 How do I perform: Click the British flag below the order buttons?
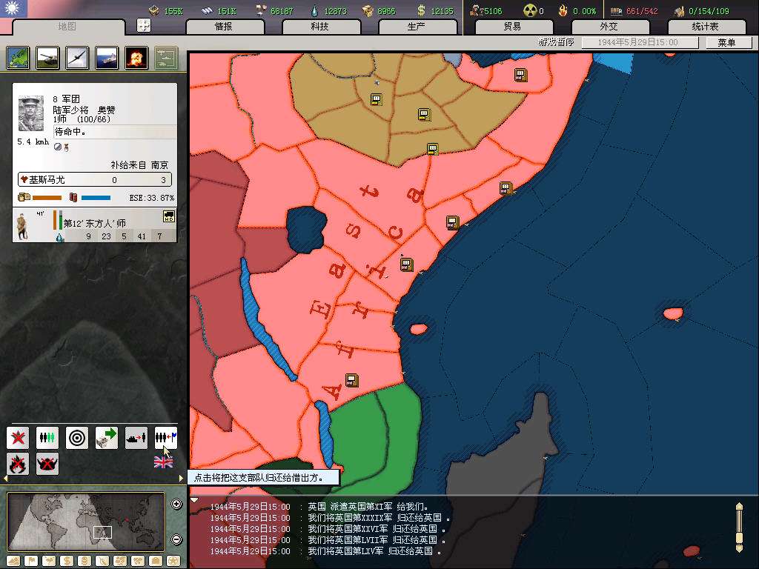click(163, 462)
